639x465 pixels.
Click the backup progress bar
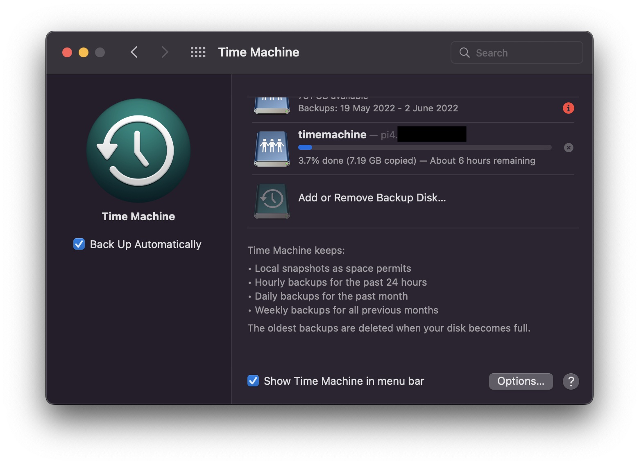(x=425, y=147)
